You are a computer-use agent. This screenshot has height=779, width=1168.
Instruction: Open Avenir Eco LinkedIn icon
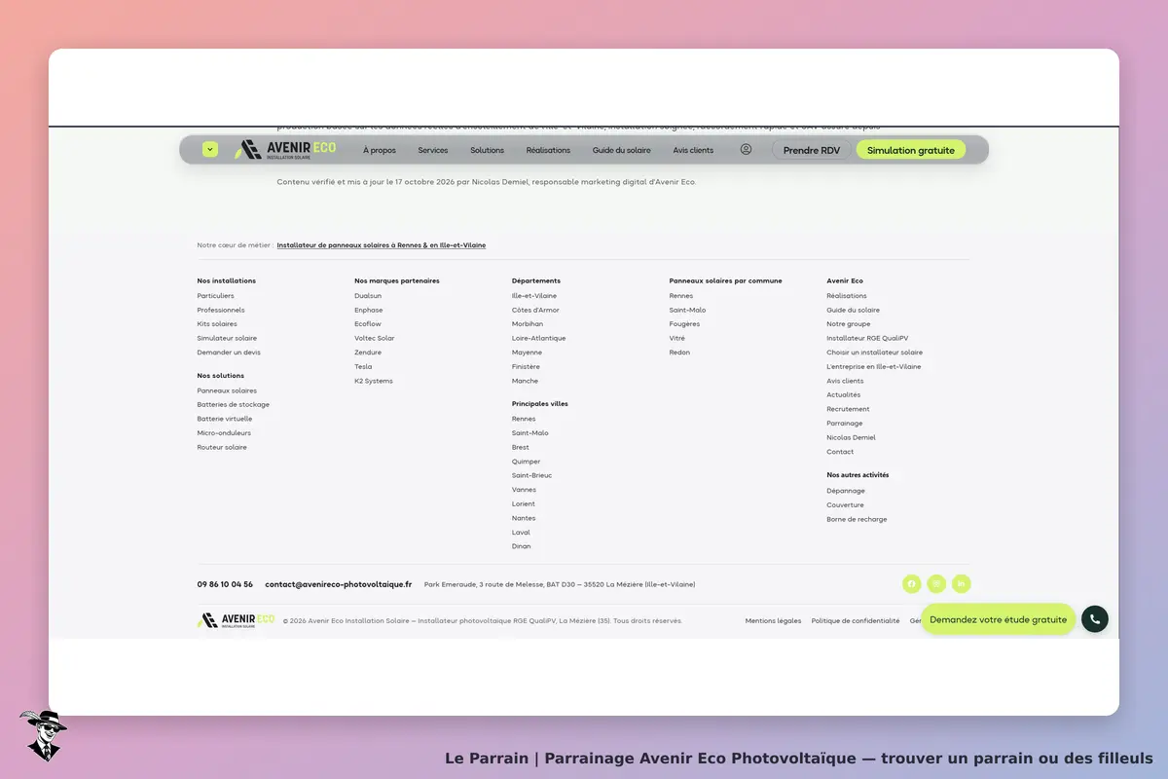click(x=962, y=584)
